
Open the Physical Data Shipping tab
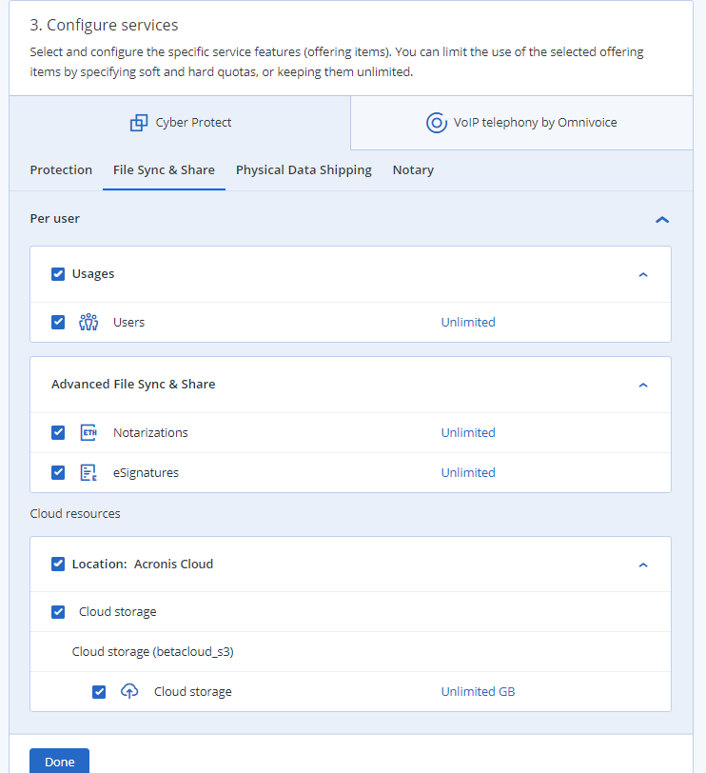coord(304,169)
